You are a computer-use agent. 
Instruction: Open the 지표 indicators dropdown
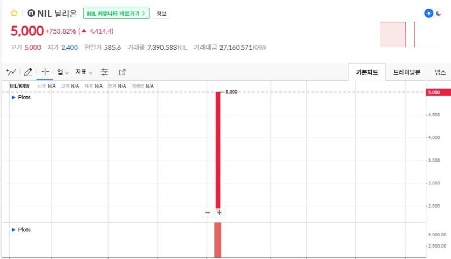pos(84,72)
